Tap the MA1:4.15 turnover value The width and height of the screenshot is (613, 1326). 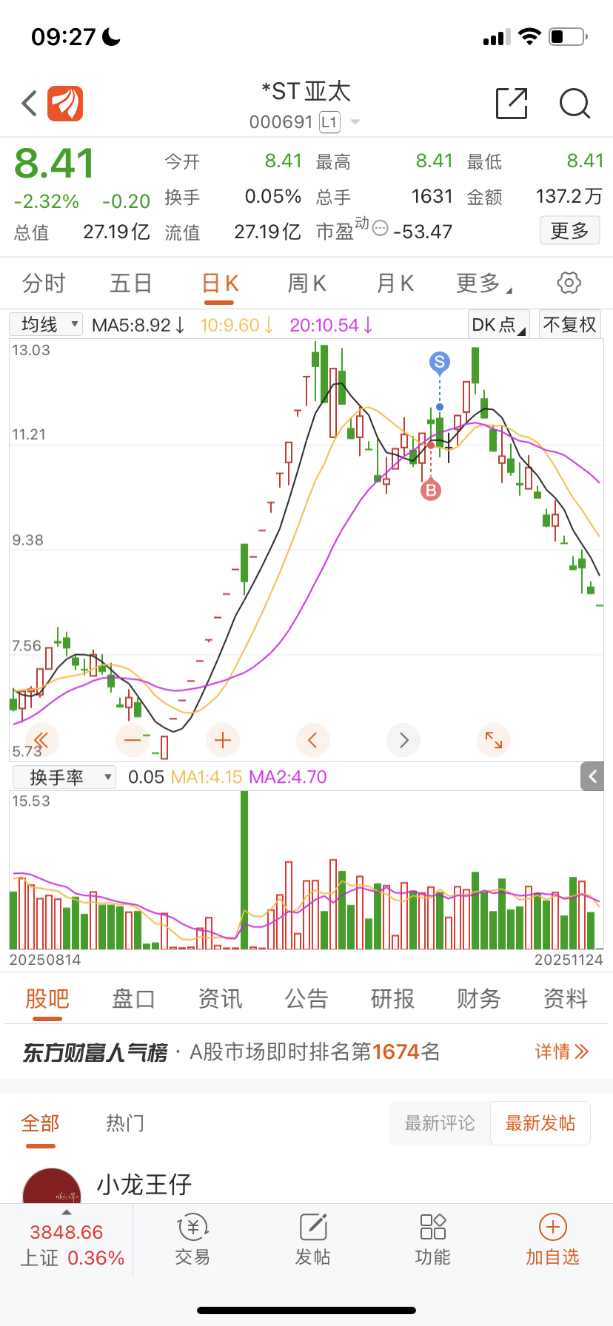[x=207, y=777]
